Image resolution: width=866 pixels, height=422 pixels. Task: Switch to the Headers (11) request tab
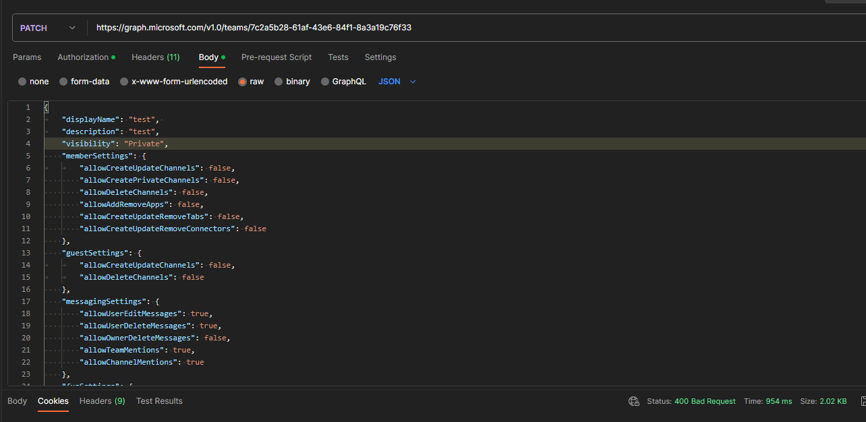tap(155, 57)
